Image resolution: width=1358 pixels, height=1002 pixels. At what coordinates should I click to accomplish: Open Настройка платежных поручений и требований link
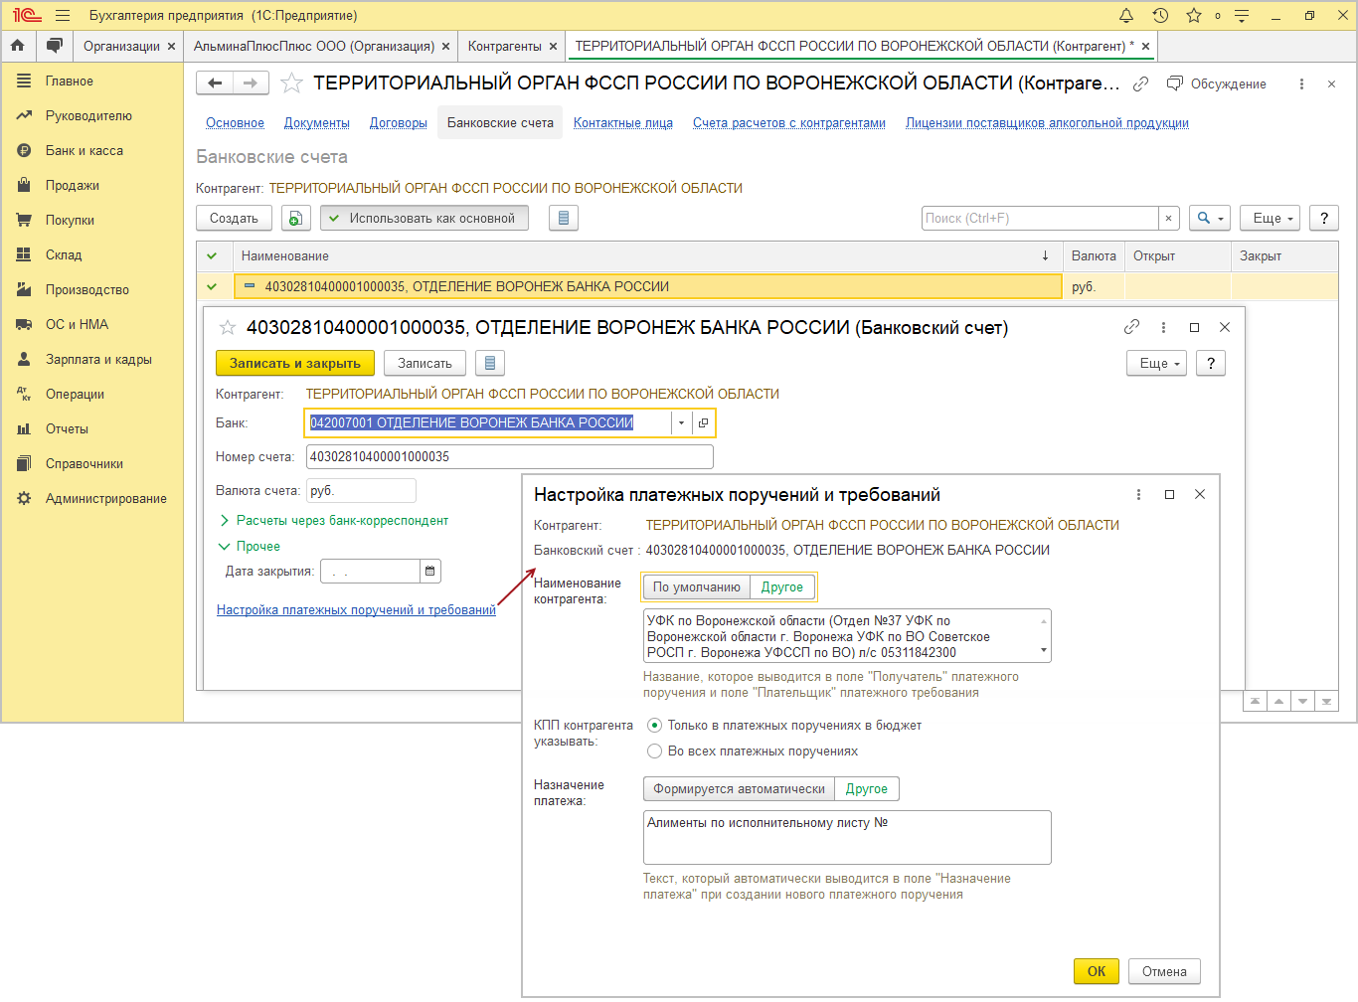click(x=356, y=610)
